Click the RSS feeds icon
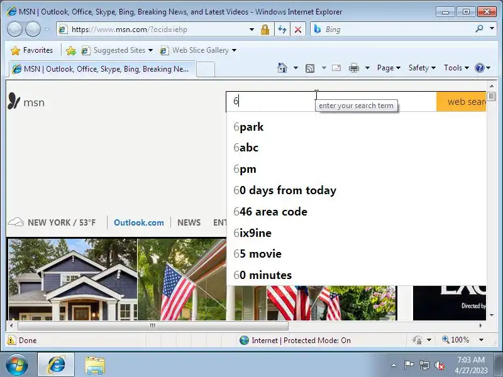The image size is (503, 377). [310, 68]
